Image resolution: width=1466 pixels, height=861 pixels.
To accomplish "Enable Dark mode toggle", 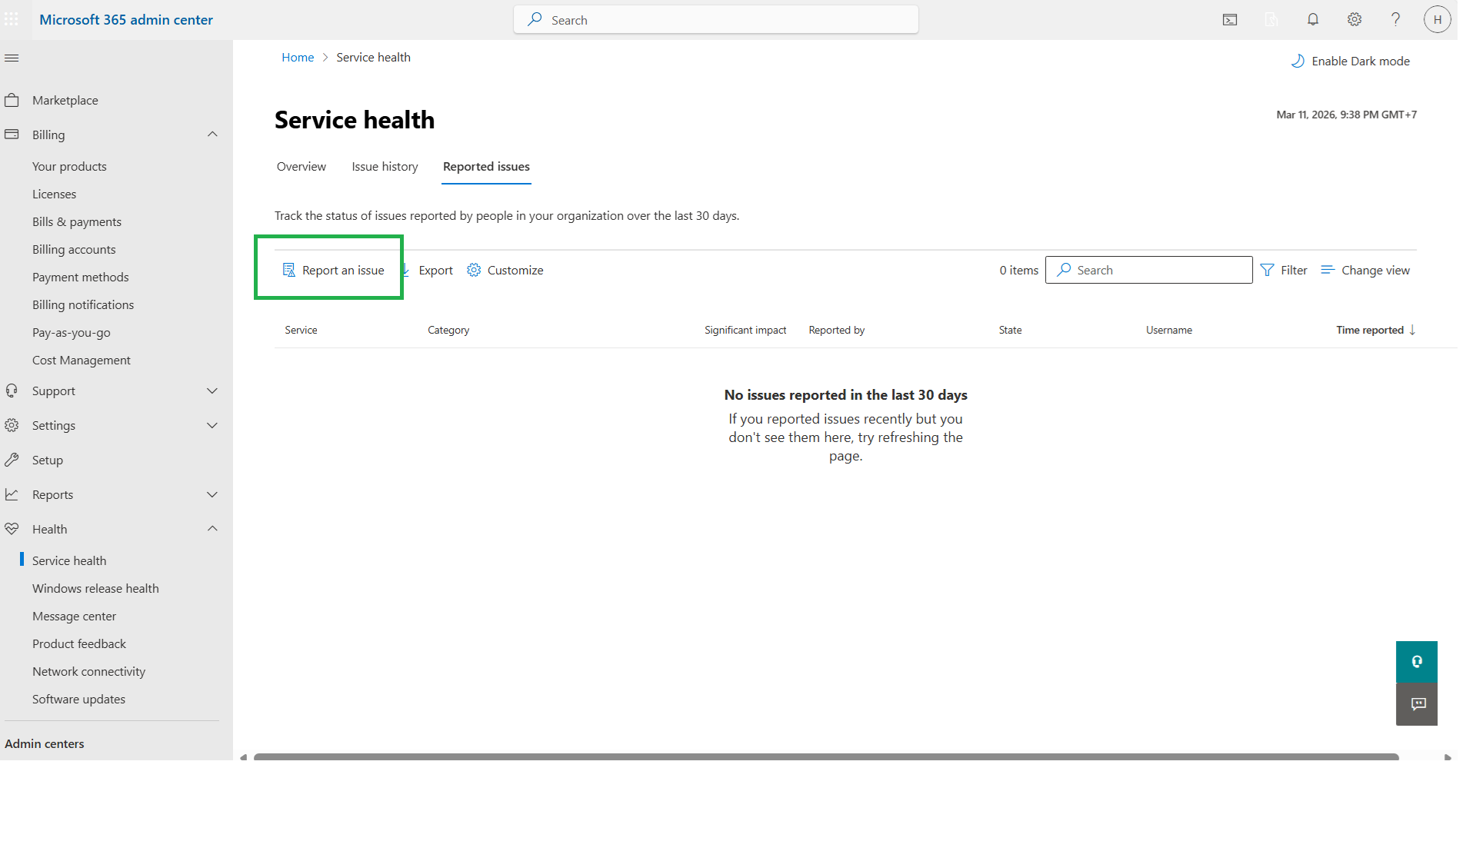I will (1350, 61).
